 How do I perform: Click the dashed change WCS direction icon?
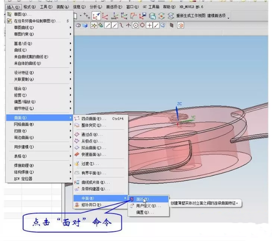pyautogui.click(x=133, y=16)
